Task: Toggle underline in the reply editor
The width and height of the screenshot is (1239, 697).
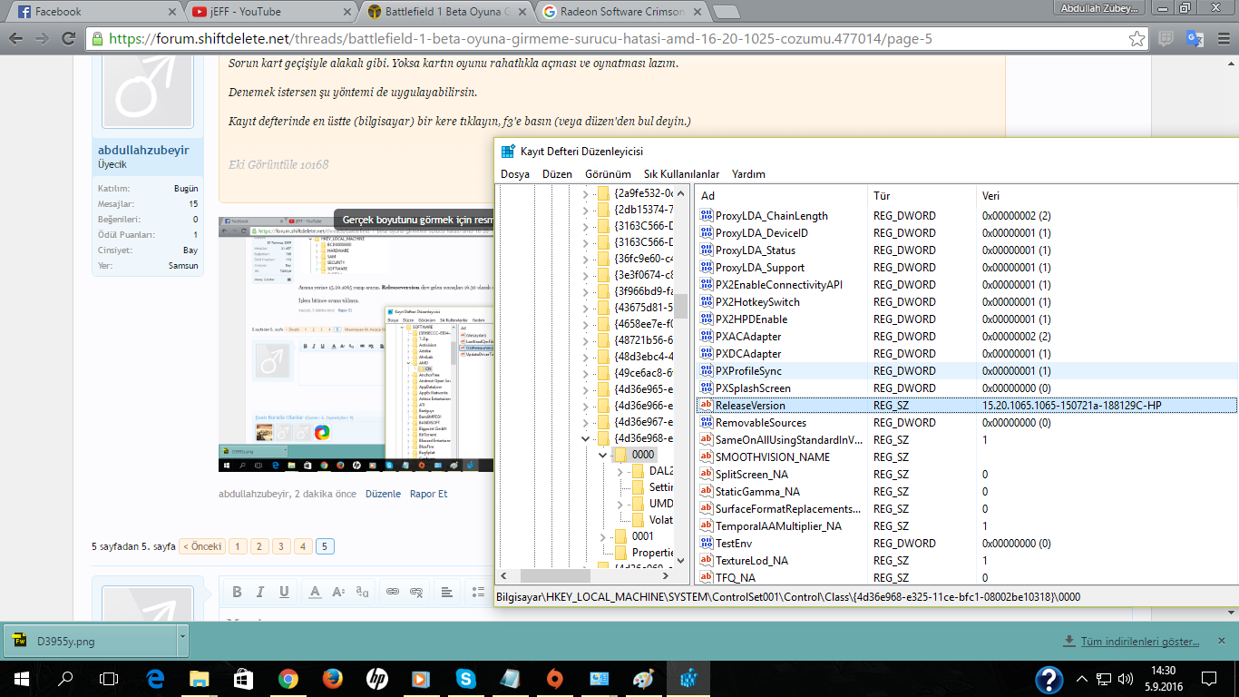Action: point(284,592)
